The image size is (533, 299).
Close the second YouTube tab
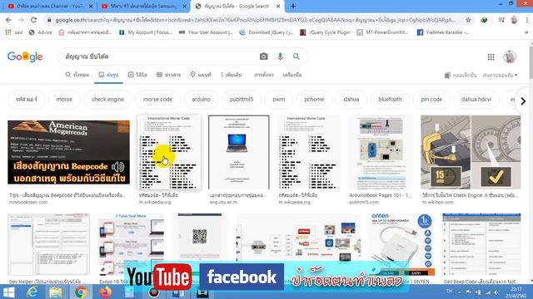[185, 6]
